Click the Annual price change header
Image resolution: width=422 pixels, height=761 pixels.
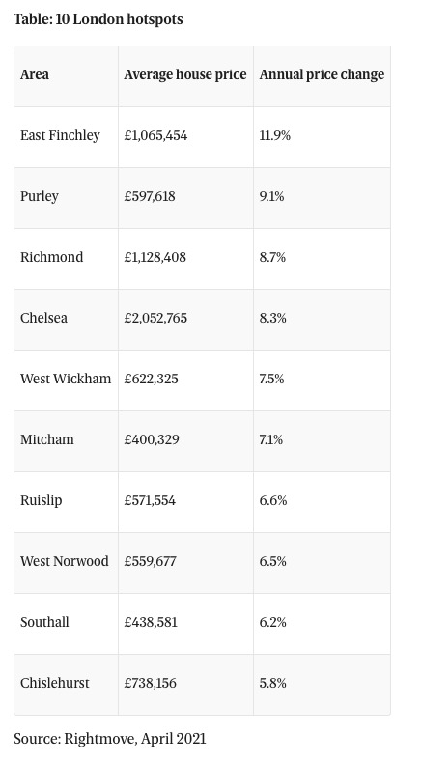tap(322, 74)
